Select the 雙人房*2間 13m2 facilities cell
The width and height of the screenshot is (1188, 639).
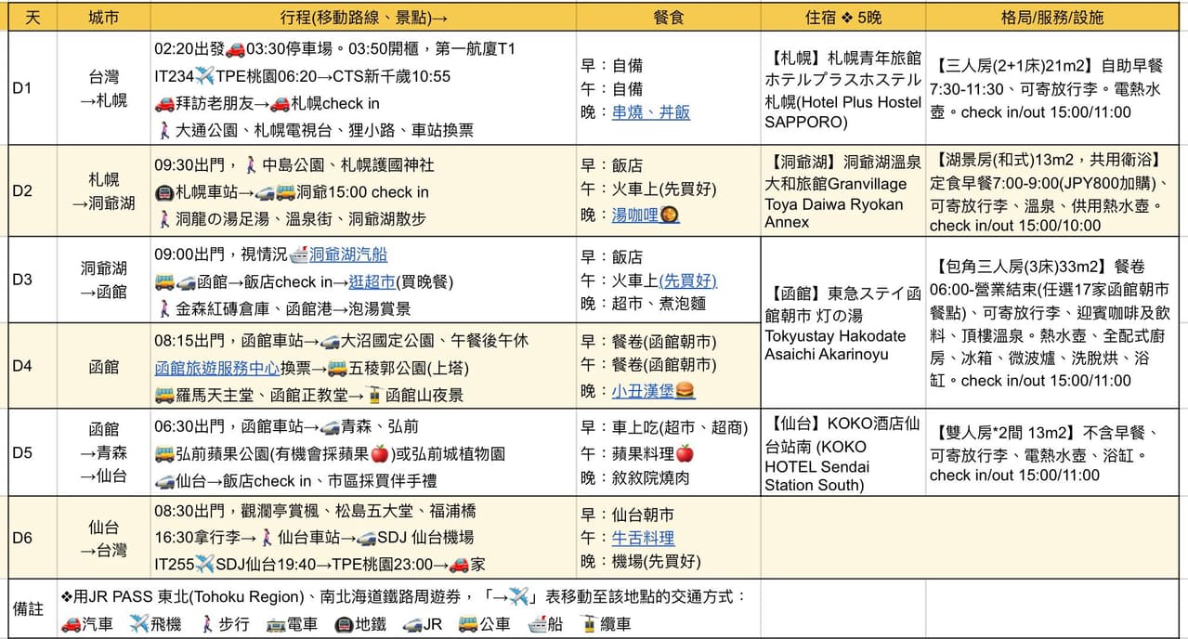click(x=1051, y=452)
